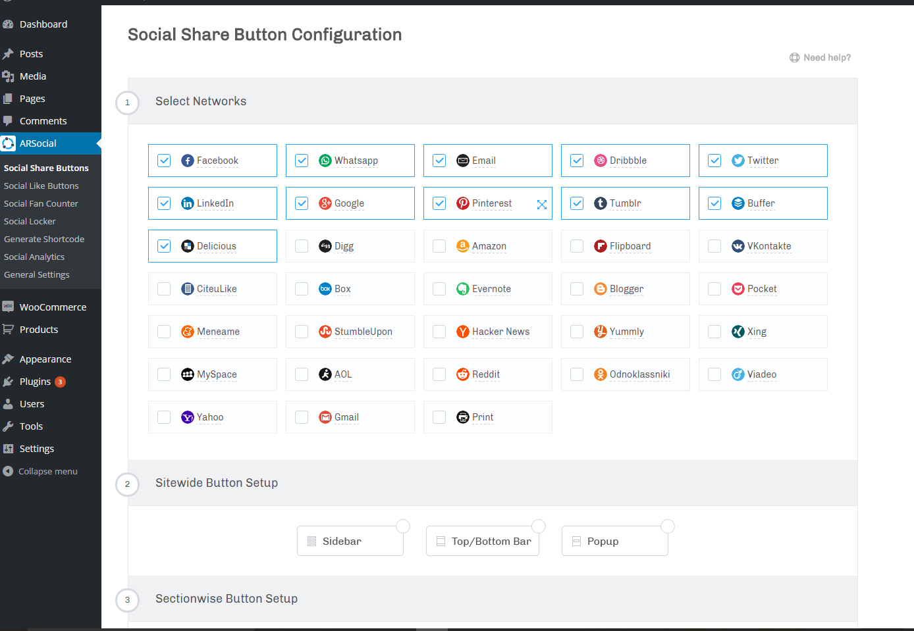
Task: Go to Generate Shortcode page
Action: 44,240
